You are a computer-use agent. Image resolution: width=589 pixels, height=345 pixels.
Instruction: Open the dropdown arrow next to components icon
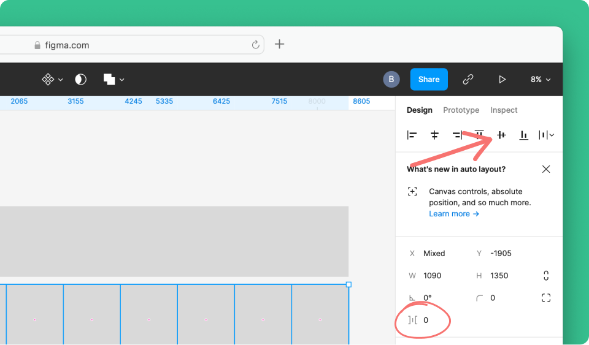61,80
